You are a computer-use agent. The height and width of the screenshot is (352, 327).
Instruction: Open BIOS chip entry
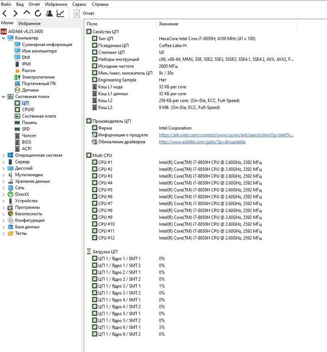[x=27, y=142]
